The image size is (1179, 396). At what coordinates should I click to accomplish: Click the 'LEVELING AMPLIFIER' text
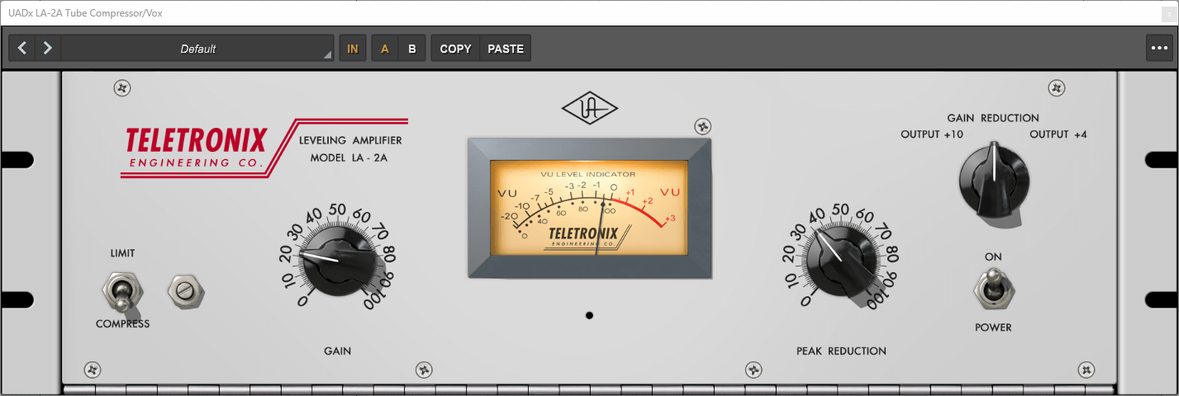click(350, 140)
